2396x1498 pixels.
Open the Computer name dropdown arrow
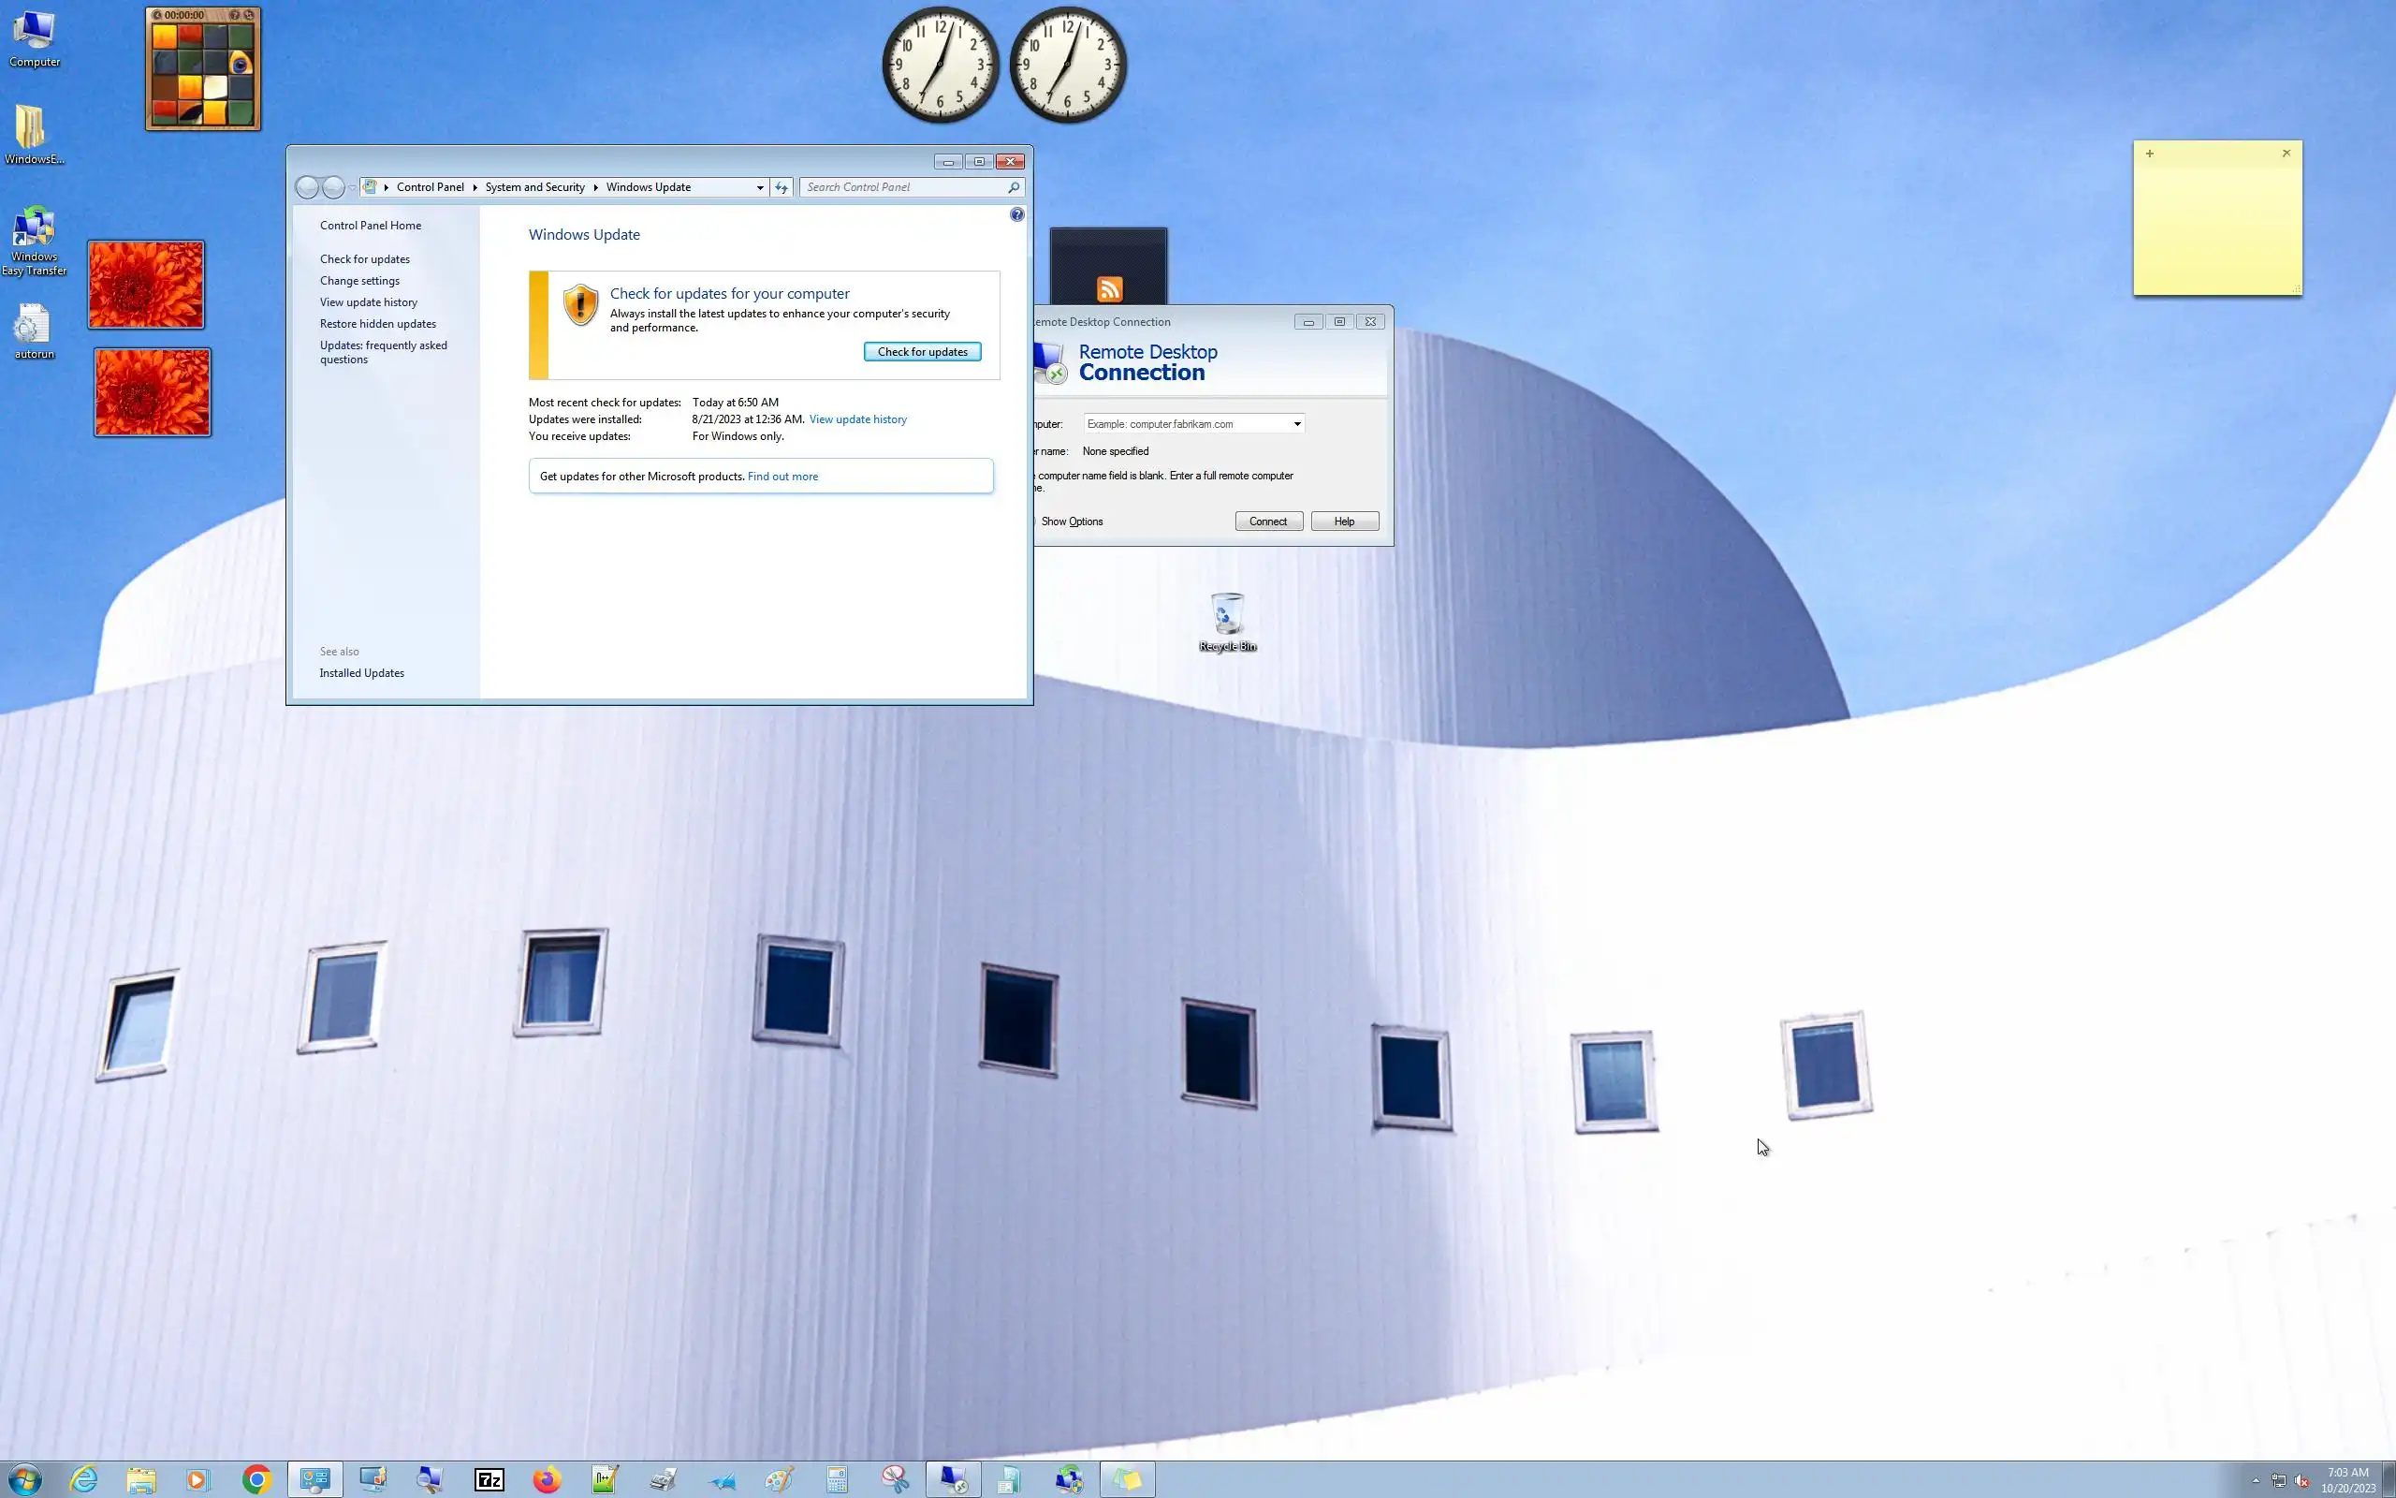[x=1296, y=424]
